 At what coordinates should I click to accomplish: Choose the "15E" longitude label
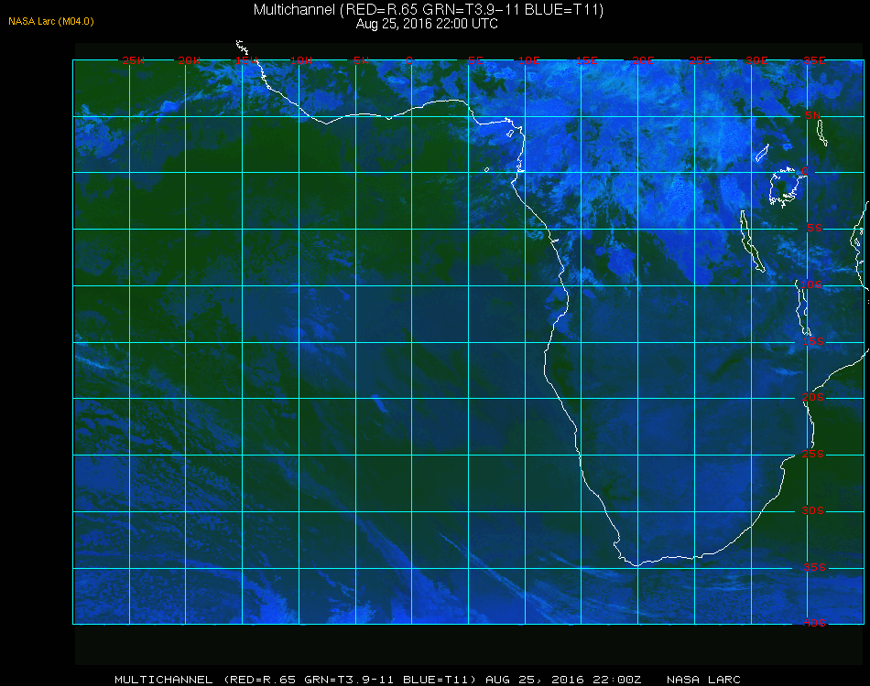pos(586,60)
